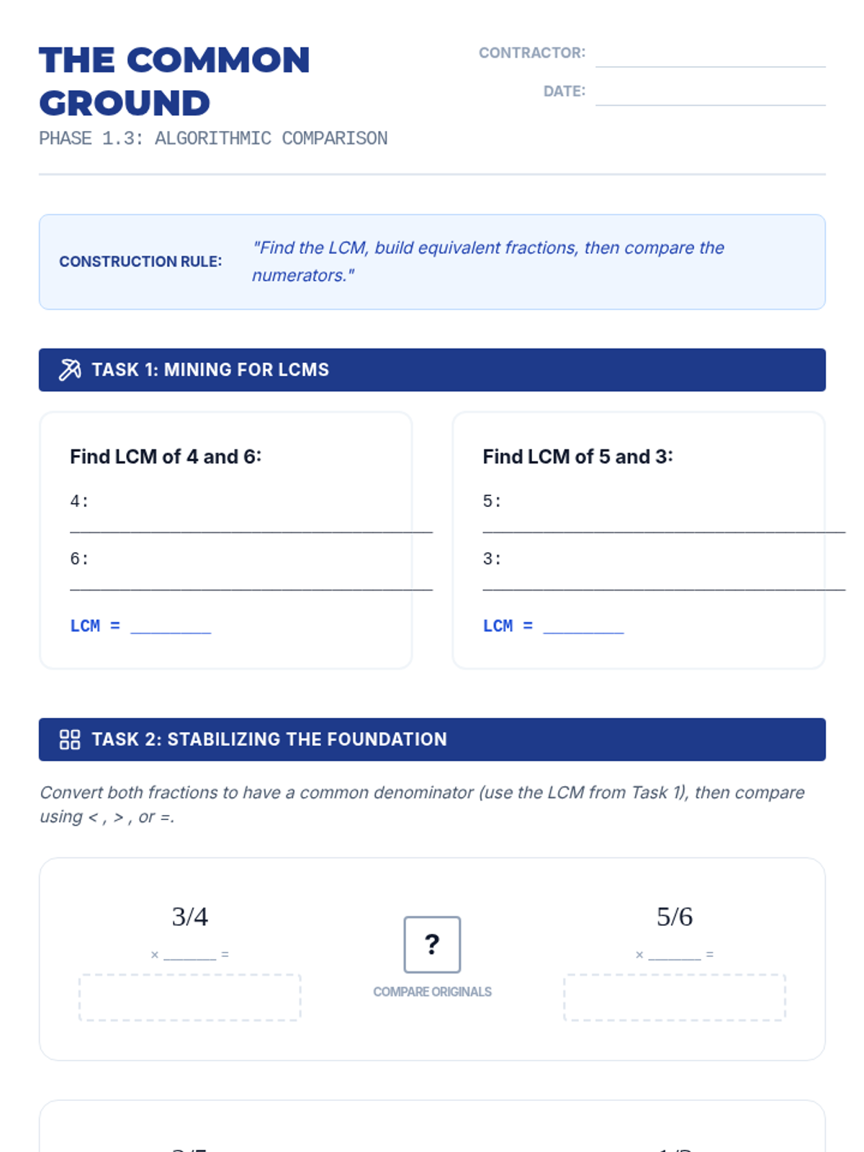Click the dashed box under 5/6
864x1152 pixels.
click(x=675, y=997)
